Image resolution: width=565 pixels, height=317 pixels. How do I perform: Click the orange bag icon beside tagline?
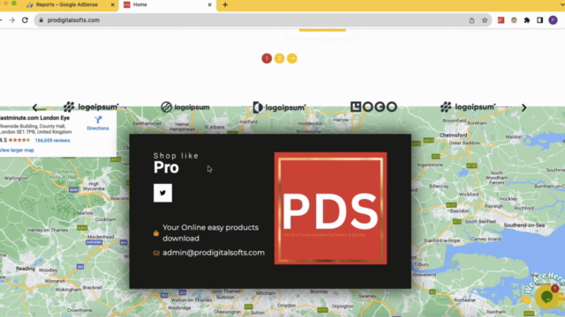coord(156,232)
